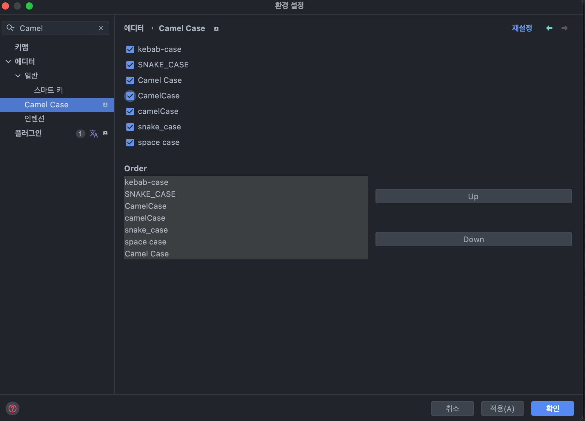Collapse the 일반 tree node
585x421 pixels.
[x=18, y=76]
